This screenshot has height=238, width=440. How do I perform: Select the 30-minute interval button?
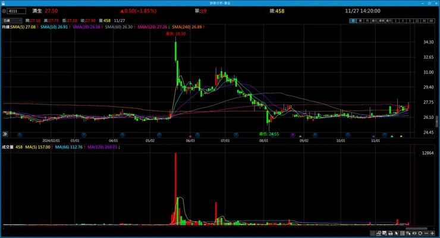click(x=424, y=21)
